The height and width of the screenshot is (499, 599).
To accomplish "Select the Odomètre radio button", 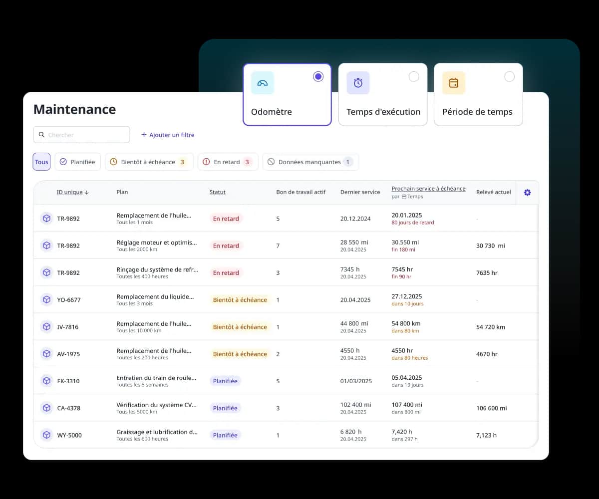I will tap(318, 76).
